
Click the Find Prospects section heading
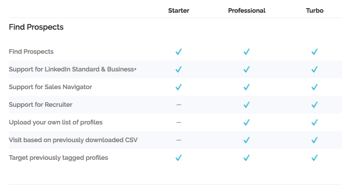[36, 27]
